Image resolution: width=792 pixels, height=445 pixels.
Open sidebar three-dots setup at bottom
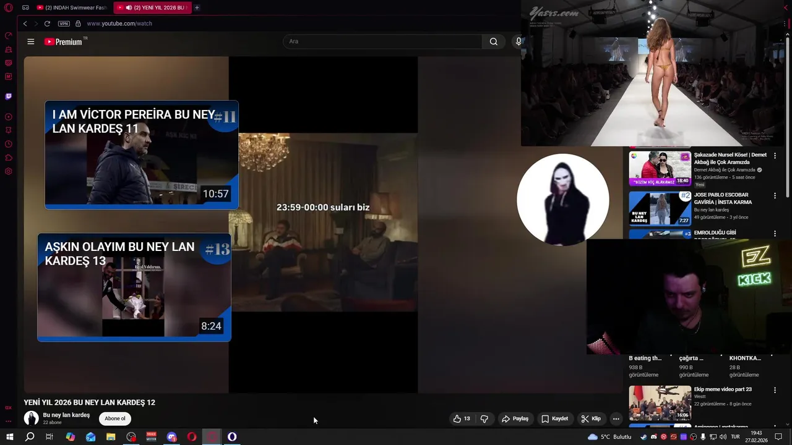coord(9,421)
